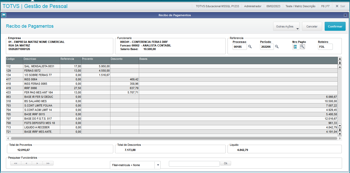Click horizontal scrollbar right arrow
The height and width of the screenshot is (173, 350).
coord(340,138)
